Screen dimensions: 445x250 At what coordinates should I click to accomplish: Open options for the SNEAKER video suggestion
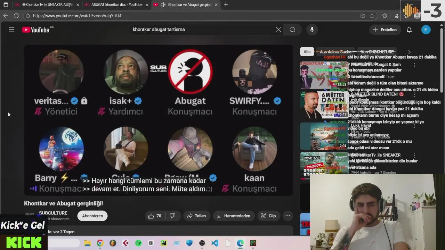(414, 156)
